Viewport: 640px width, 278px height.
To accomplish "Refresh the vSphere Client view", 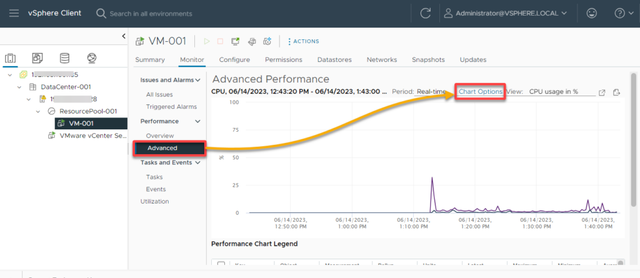I will [426, 13].
